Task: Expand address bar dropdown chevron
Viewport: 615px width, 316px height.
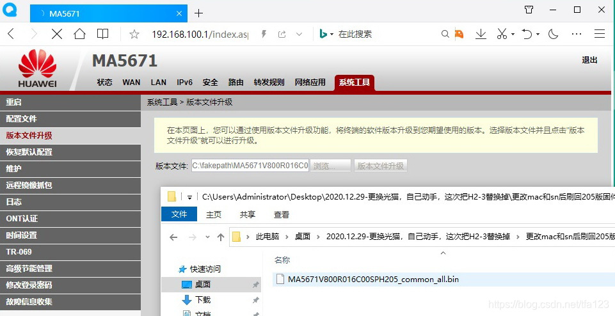Action: (x=300, y=34)
